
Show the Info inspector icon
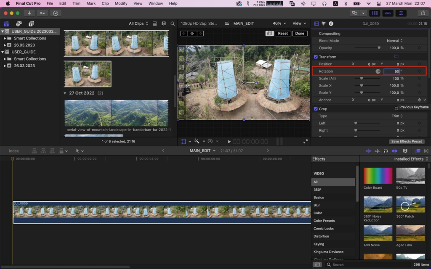coord(331,24)
